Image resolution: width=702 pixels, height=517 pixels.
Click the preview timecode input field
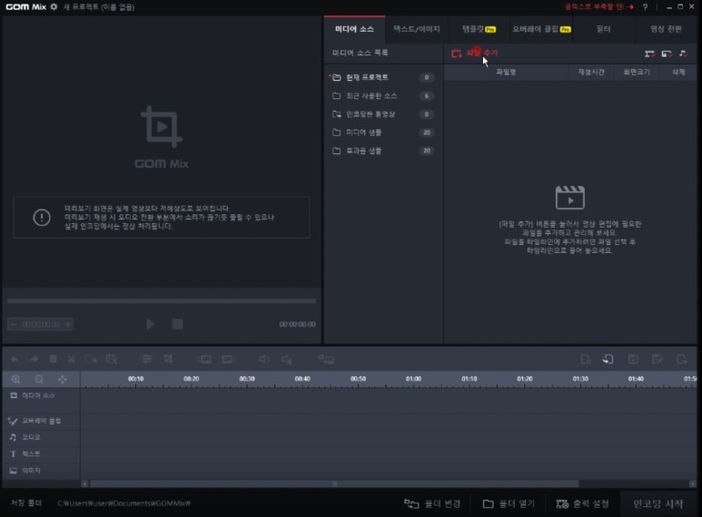point(41,324)
